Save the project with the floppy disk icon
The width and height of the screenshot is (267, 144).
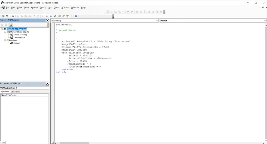click(13, 16)
